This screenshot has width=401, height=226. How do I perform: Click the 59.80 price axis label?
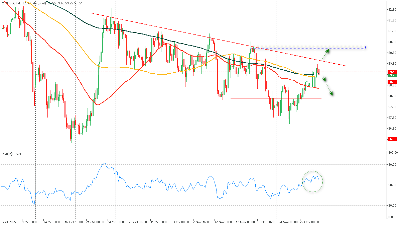point(392,64)
